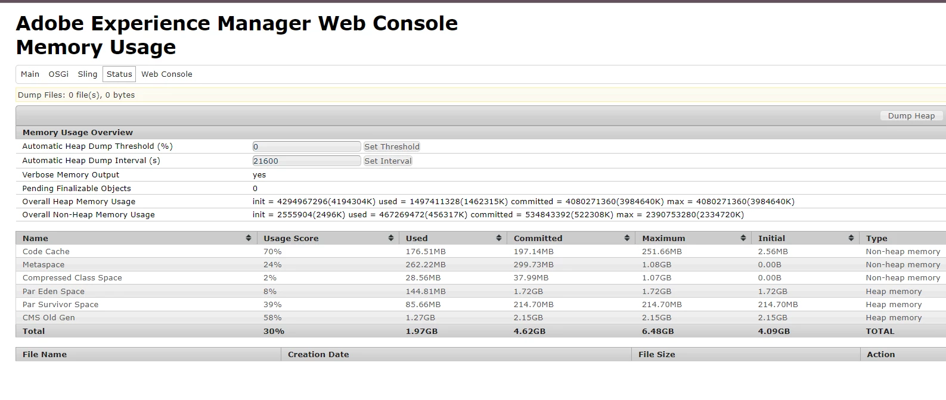Viewport: 946px width, 400px height.
Task: Click the 4.62GB total committed value
Action: click(529, 332)
